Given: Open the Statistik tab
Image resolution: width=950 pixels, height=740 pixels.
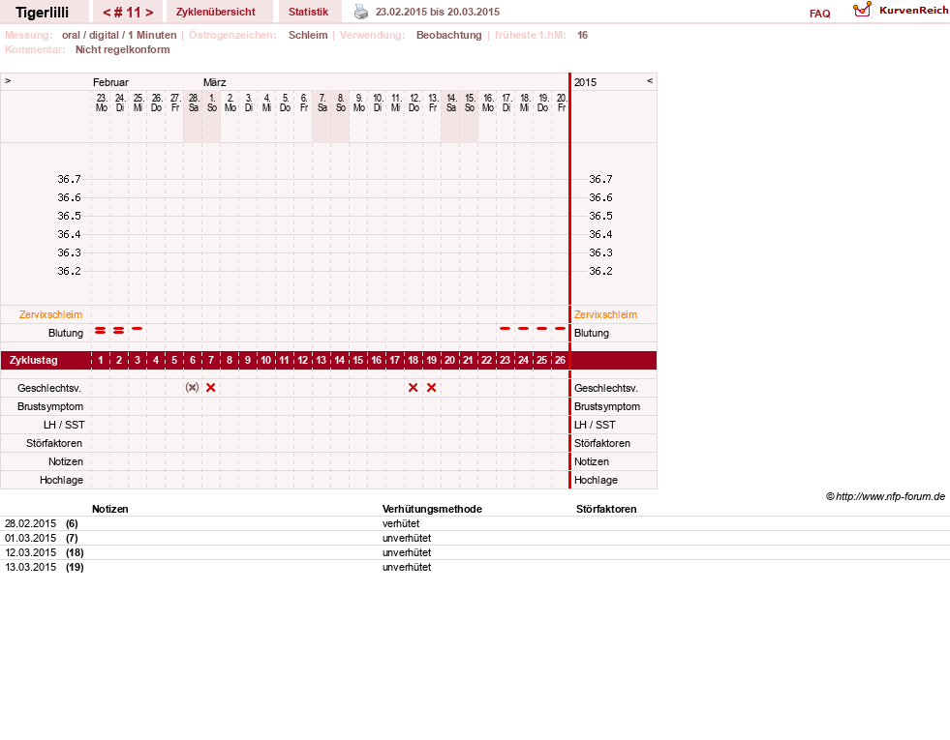Looking at the screenshot, I should 308,13.
